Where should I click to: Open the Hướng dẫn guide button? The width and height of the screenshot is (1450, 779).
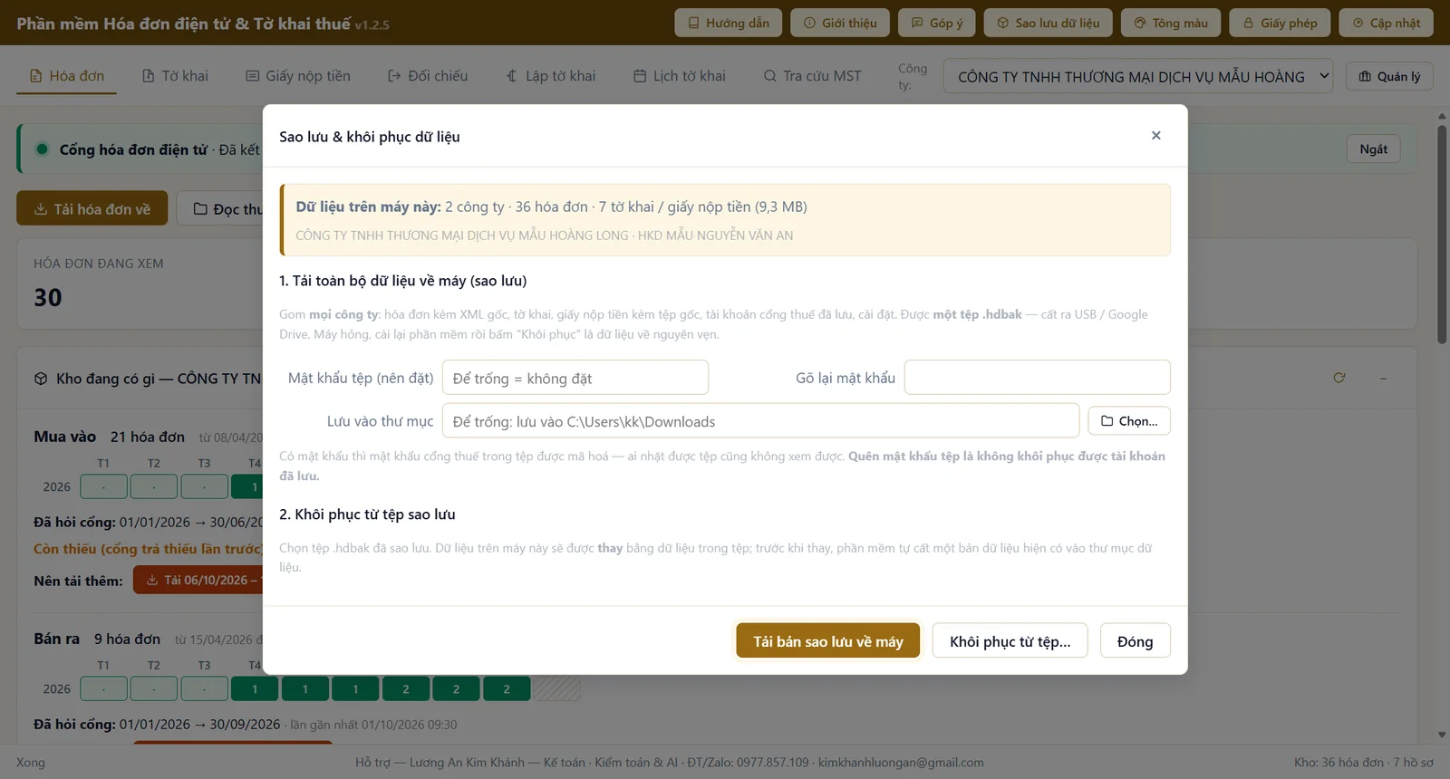[728, 23]
